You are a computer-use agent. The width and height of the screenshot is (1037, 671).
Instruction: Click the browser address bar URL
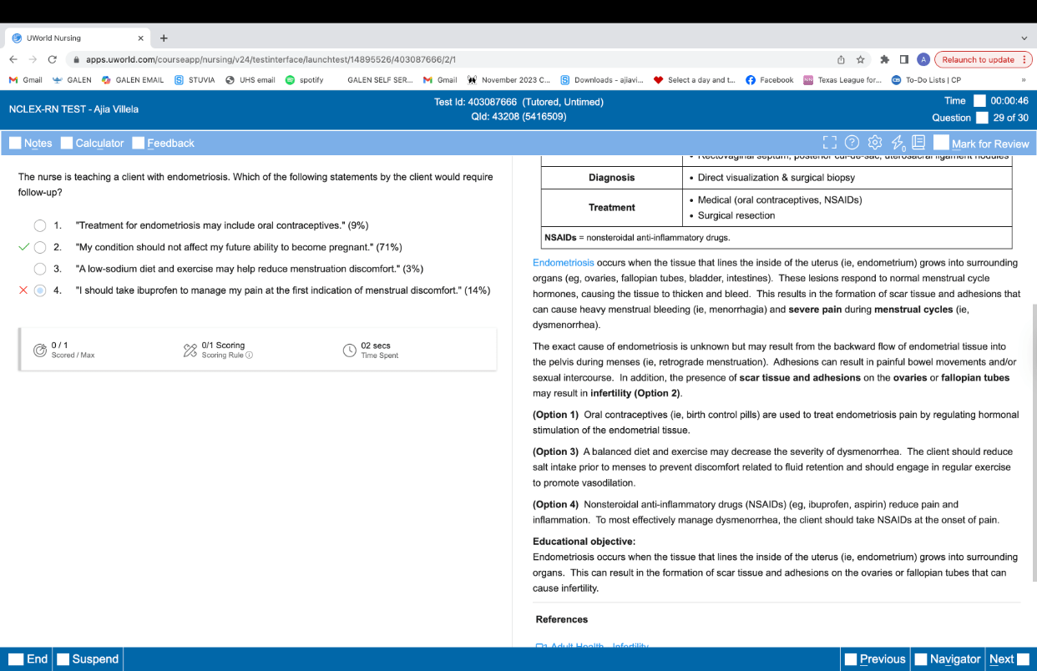click(x=271, y=59)
